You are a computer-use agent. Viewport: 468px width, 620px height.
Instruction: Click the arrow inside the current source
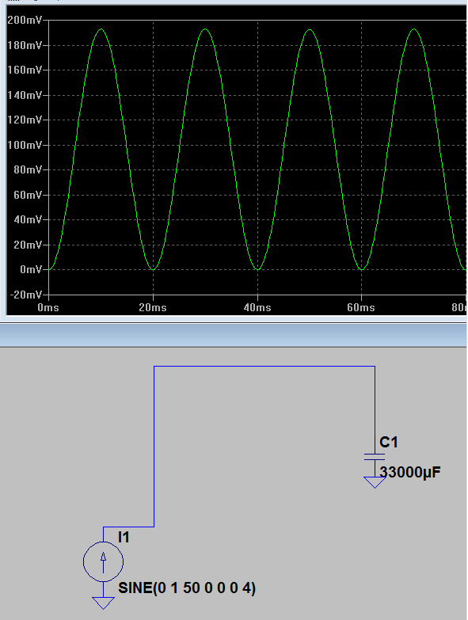103,562
